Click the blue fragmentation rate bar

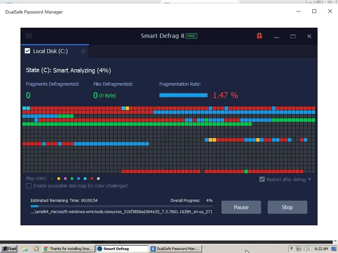click(x=184, y=95)
